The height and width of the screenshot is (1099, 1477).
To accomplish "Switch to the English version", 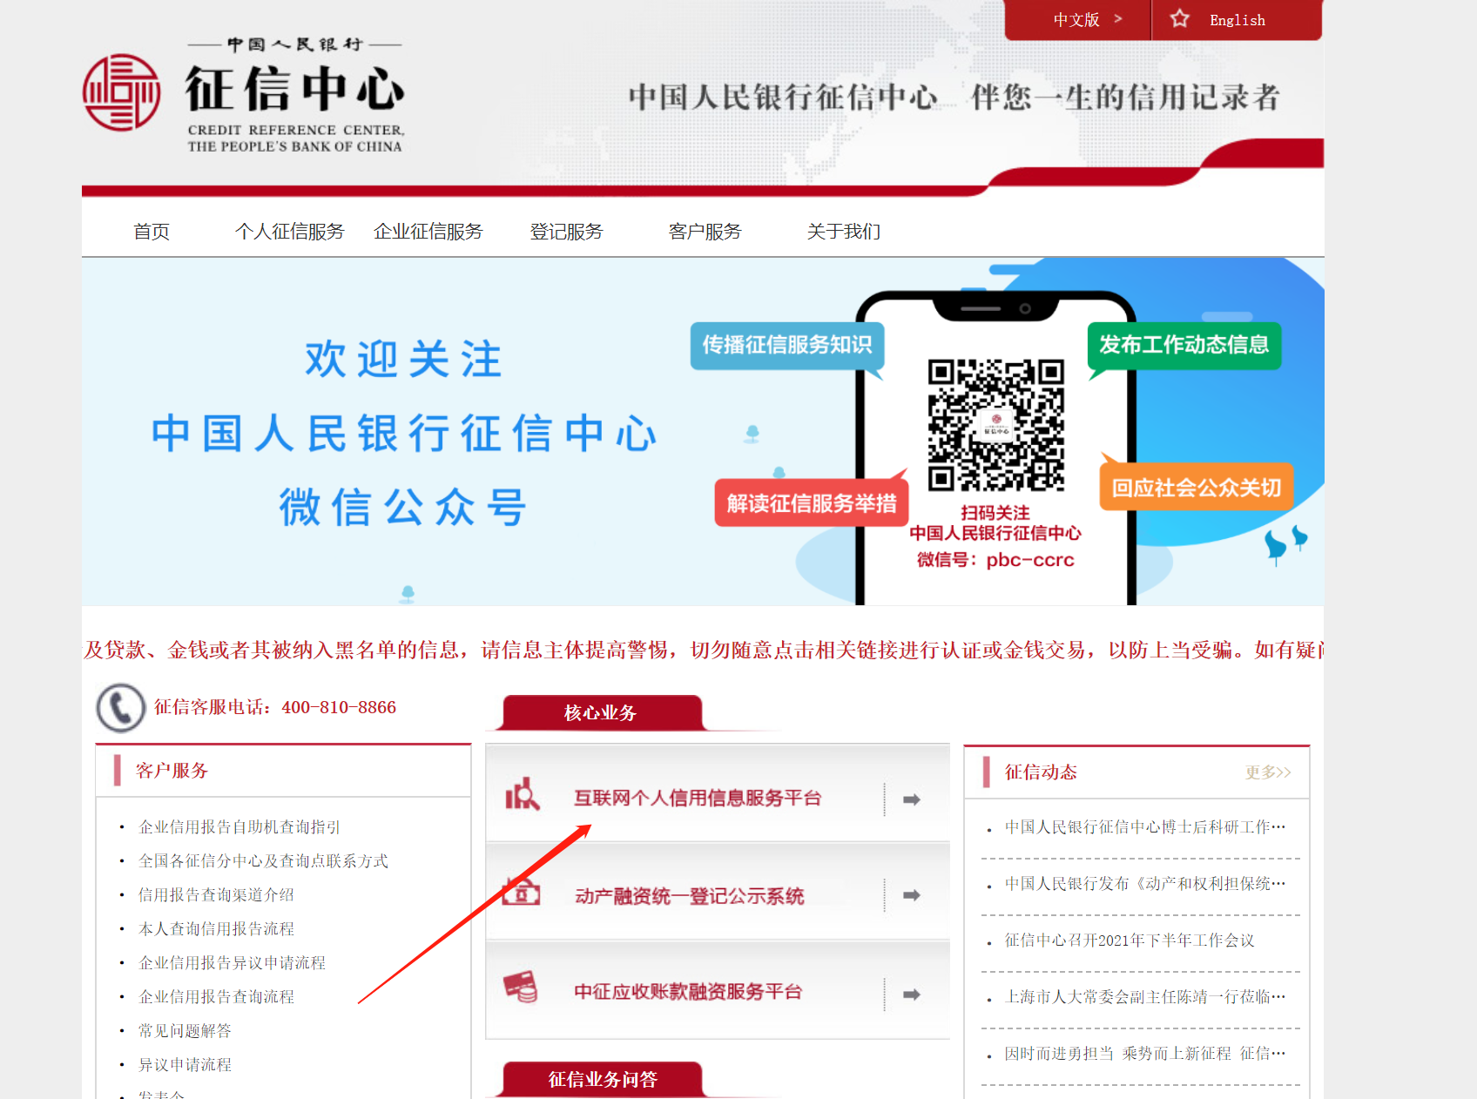I will pyautogui.click(x=1238, y=20).
